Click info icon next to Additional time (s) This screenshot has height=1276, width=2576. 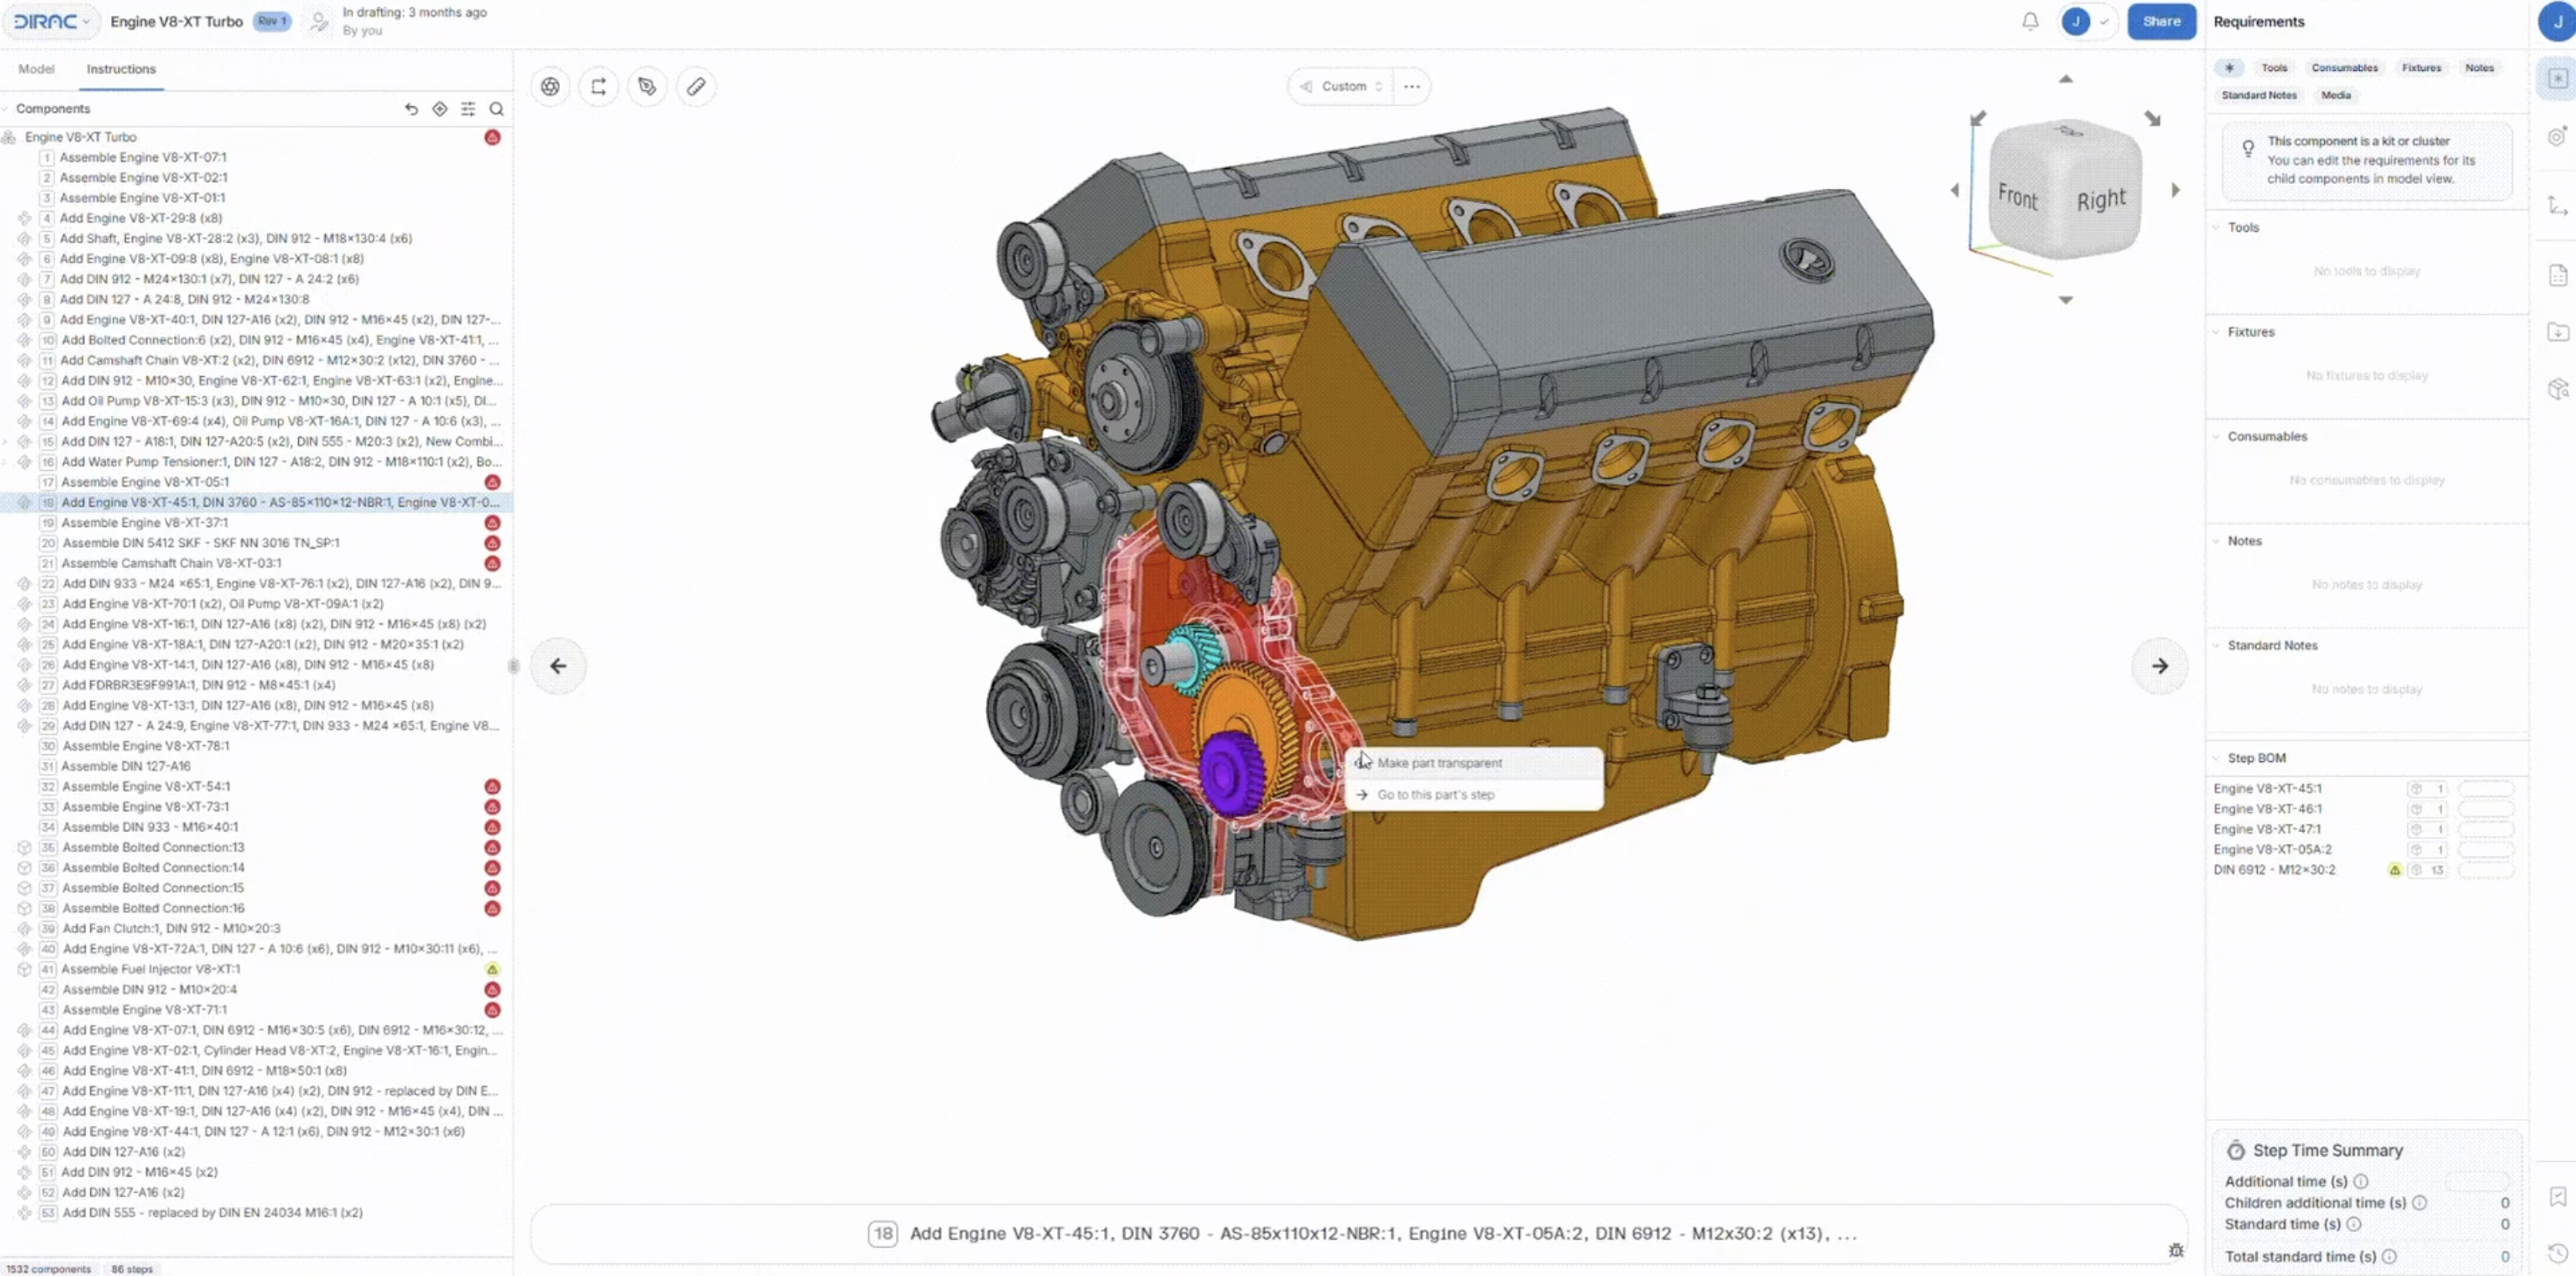[x=2360, y=1181]
